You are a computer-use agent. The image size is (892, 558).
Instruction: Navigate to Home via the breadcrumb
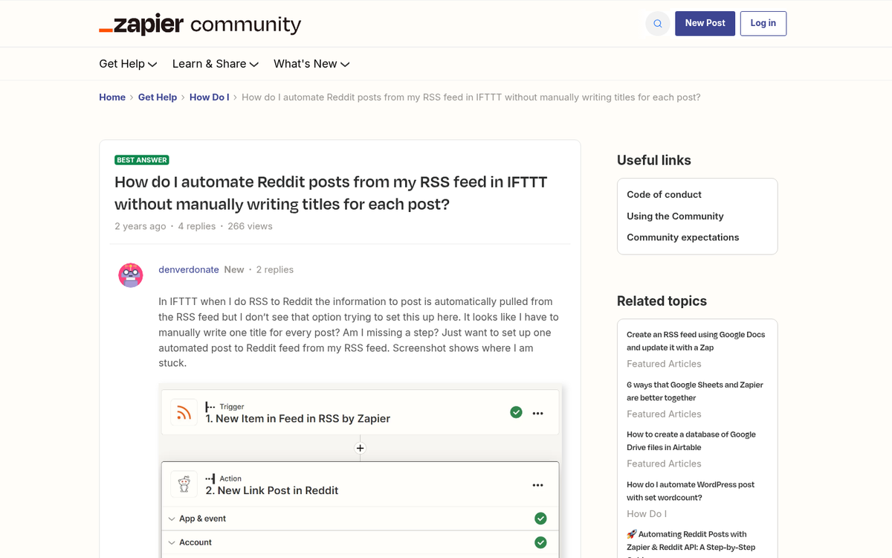click(112, 97)
